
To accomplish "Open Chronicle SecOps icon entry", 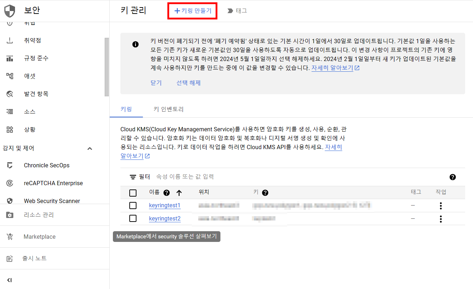I will click(10, 165).
